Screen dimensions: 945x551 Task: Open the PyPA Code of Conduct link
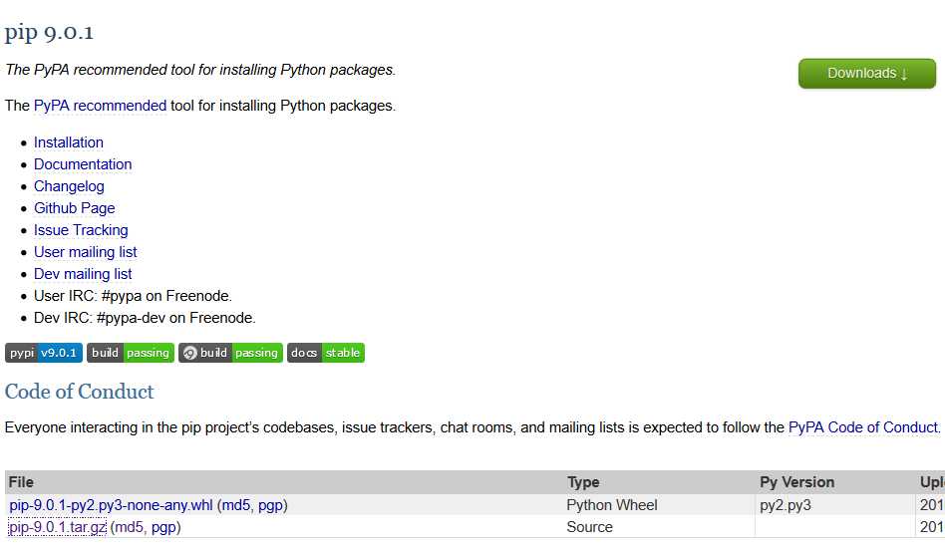pyautogui.click(x=863, y=427)
